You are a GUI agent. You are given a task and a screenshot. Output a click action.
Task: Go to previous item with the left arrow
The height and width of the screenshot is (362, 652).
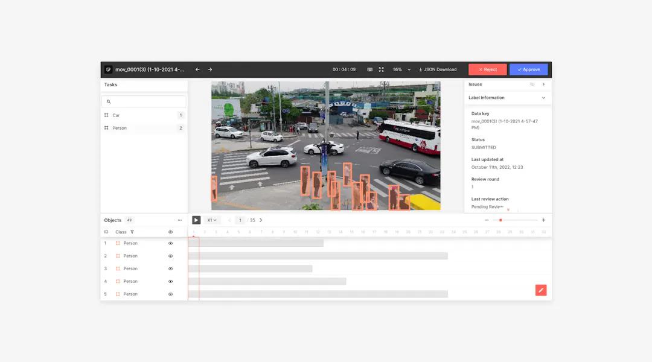point(197,69)
